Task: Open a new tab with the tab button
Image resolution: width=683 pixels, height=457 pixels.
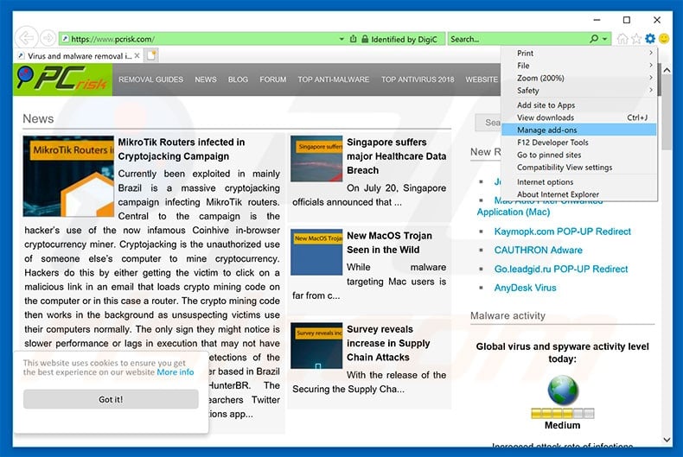Action: tap(151, 55)
